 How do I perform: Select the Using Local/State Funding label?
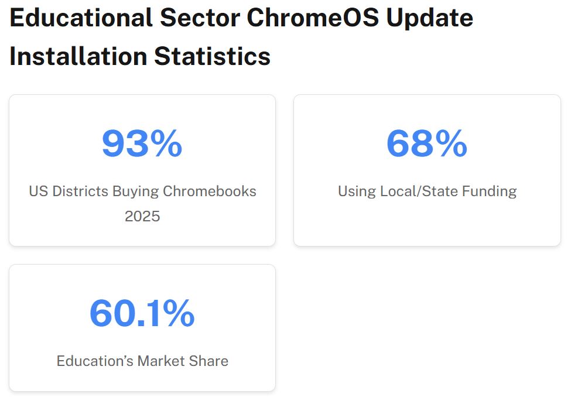427,191
